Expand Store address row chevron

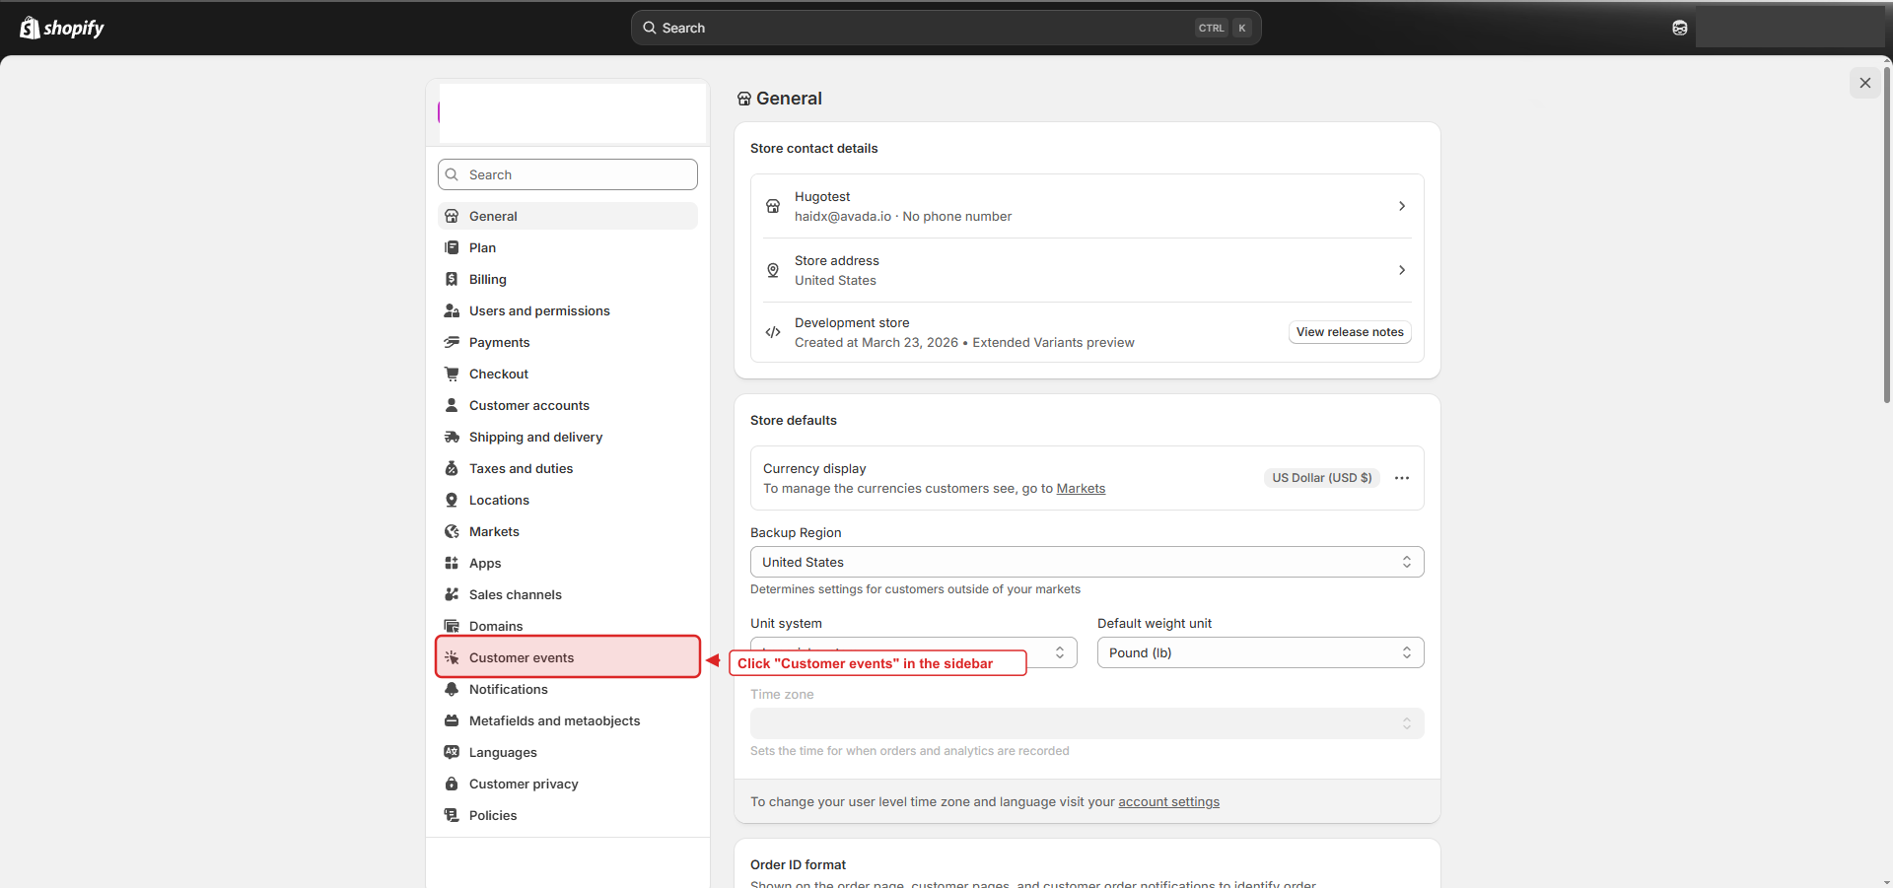point(1402,270)
